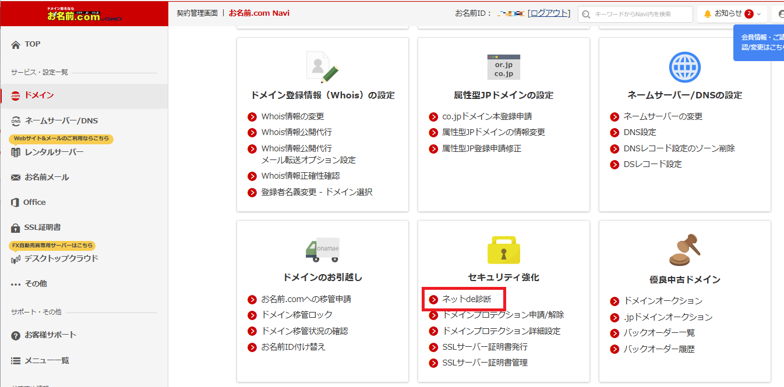Viewport: 784px width, 387px height.
Task: Open お名前ID付け替え
Action: (x=293, y=347)
